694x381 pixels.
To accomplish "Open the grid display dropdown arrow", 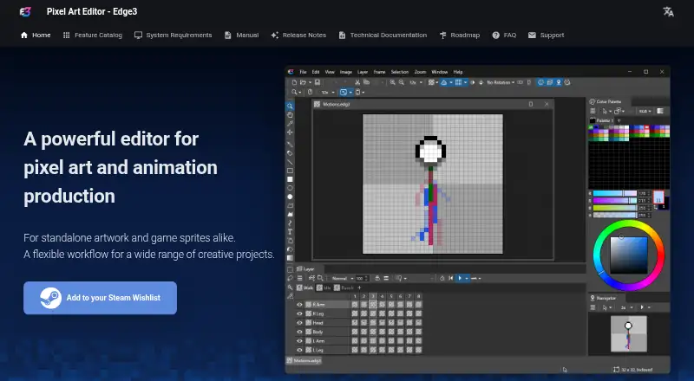I will coord(466,82).
